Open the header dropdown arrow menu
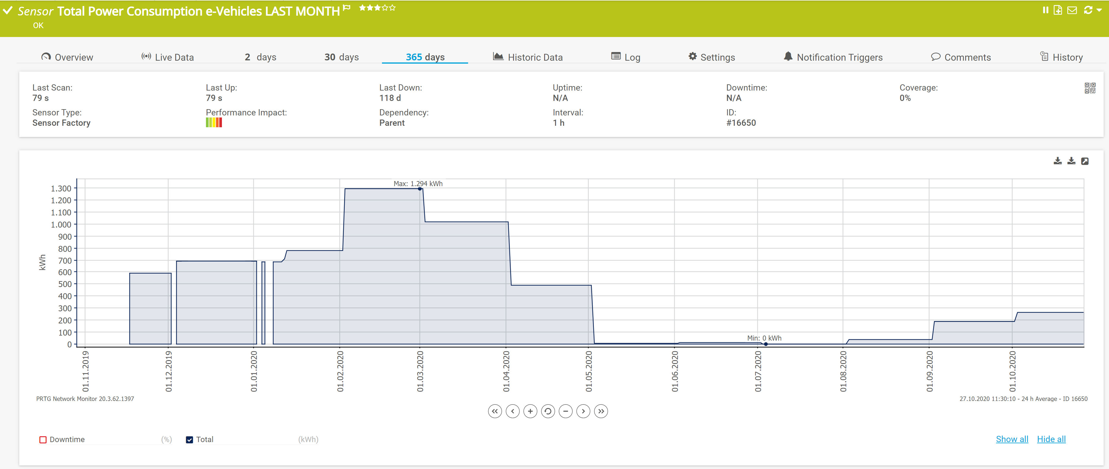1109x469 pixels. click(1100, 10)
